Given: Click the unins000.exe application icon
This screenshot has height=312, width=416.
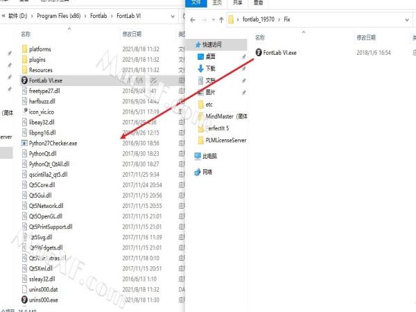Looking at the screenshot, I should (24, 300).
